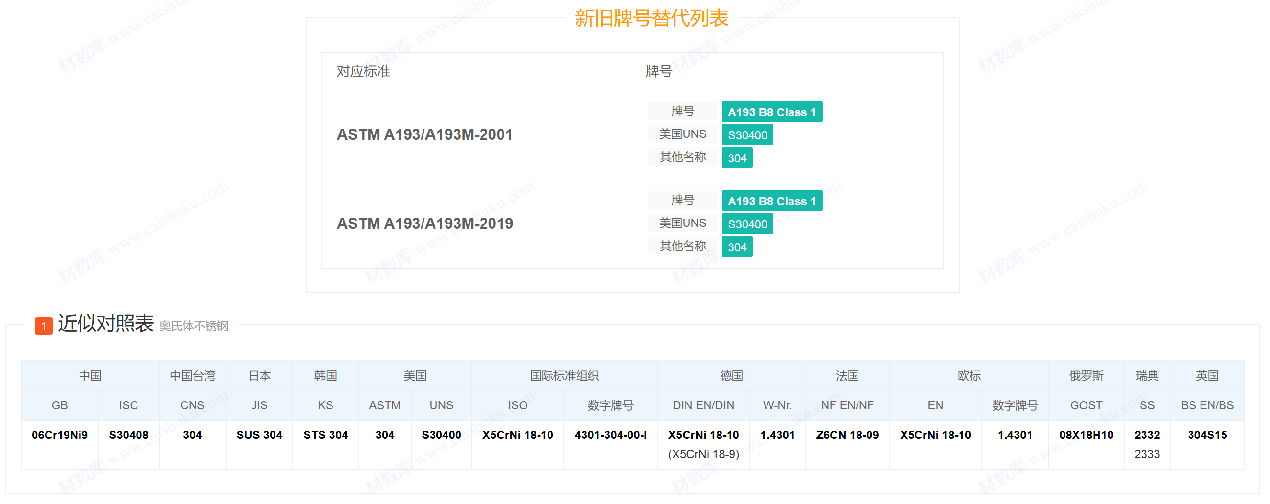This screenshot has height=504, width=1270.
Task: Click the DIN EN/DIN sub-header
Action: [x=704, y=405]
